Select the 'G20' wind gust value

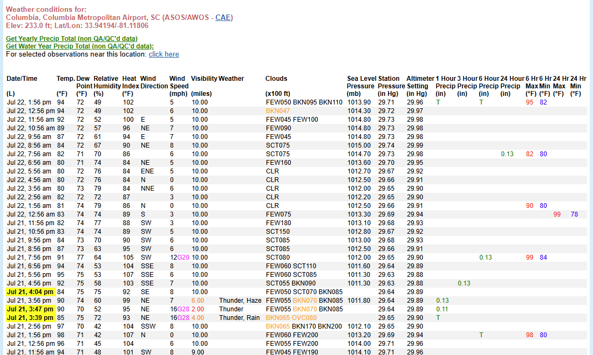click(183, 257)
